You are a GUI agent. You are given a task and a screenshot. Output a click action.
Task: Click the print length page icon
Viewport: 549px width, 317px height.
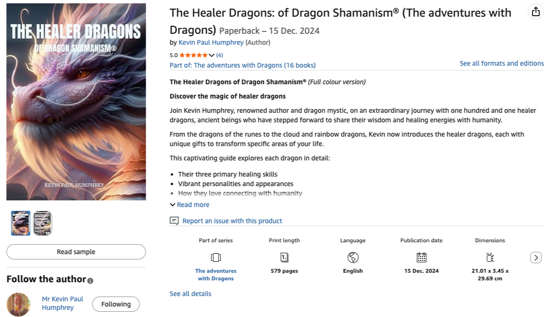(x=284, y=258)
